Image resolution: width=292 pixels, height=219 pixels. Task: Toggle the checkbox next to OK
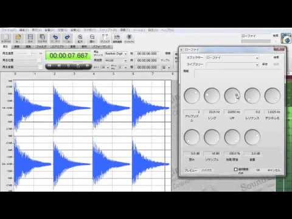pyautogui.click(x=235, y=169)
